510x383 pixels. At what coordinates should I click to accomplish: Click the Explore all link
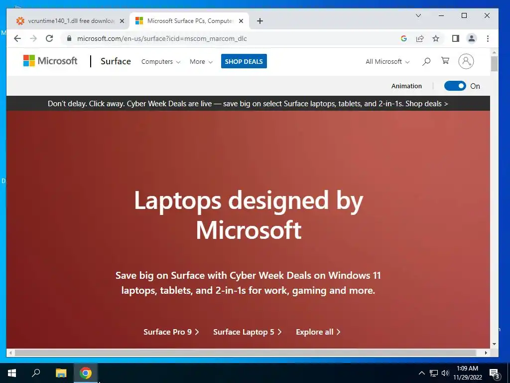318,332
